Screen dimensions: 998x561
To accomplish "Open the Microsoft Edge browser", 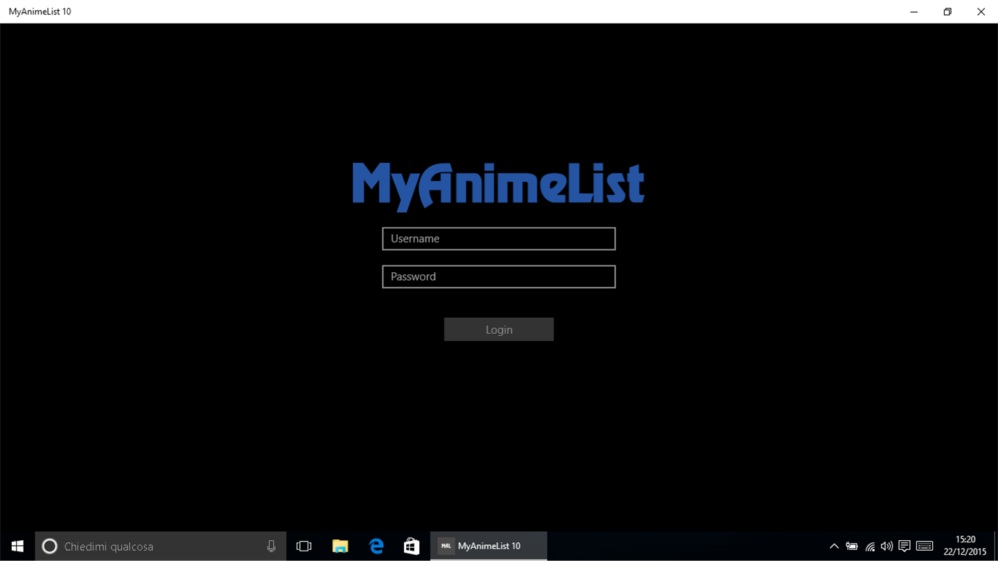I will coord(376,546).
